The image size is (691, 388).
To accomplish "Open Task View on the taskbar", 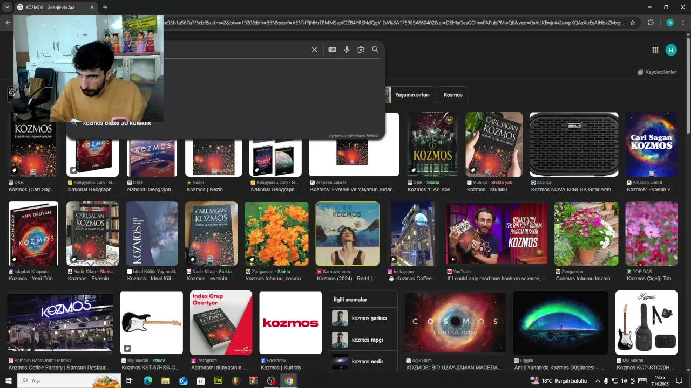I will pos(130,380).
